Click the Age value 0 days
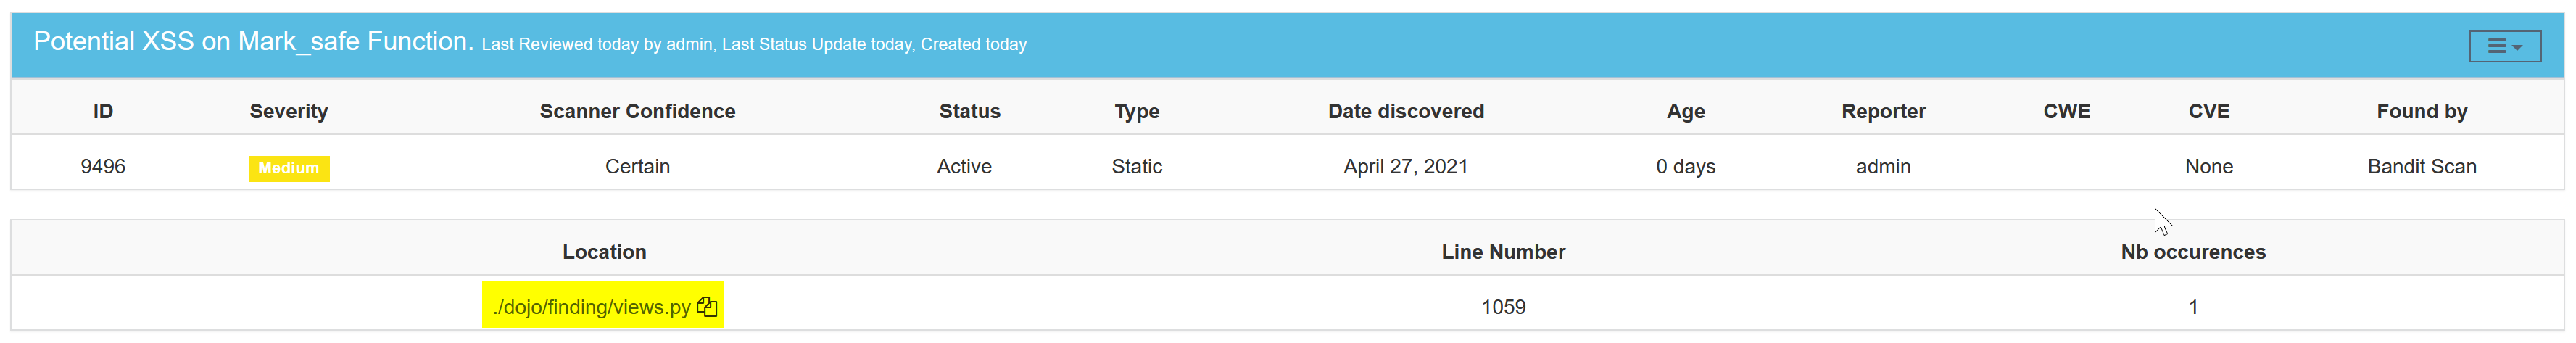Viewport: 2576px width, 343px height. tap(1685, 166)
